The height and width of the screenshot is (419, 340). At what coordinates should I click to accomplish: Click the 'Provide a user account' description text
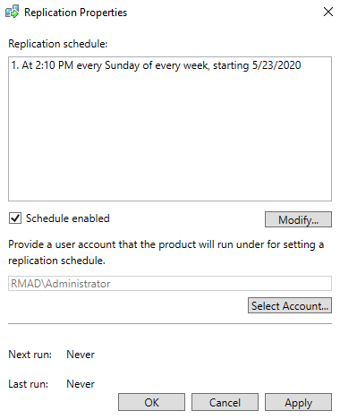click(166, 252)
